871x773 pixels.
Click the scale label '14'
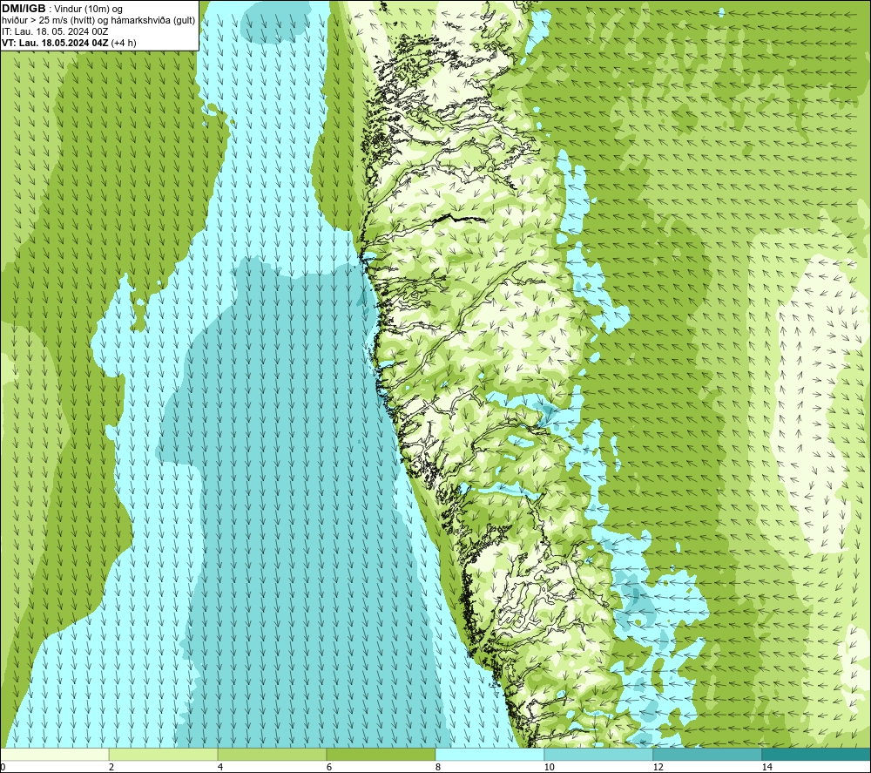[x=766, y=768]
